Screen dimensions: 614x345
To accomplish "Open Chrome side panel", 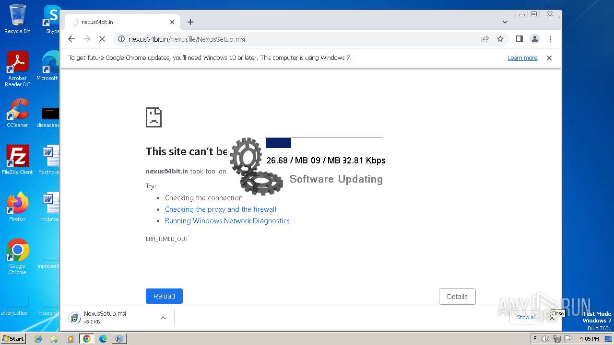I will click(x=519, y=39).
